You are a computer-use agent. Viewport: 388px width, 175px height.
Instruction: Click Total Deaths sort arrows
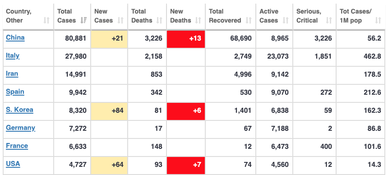(x=159, y=20)
